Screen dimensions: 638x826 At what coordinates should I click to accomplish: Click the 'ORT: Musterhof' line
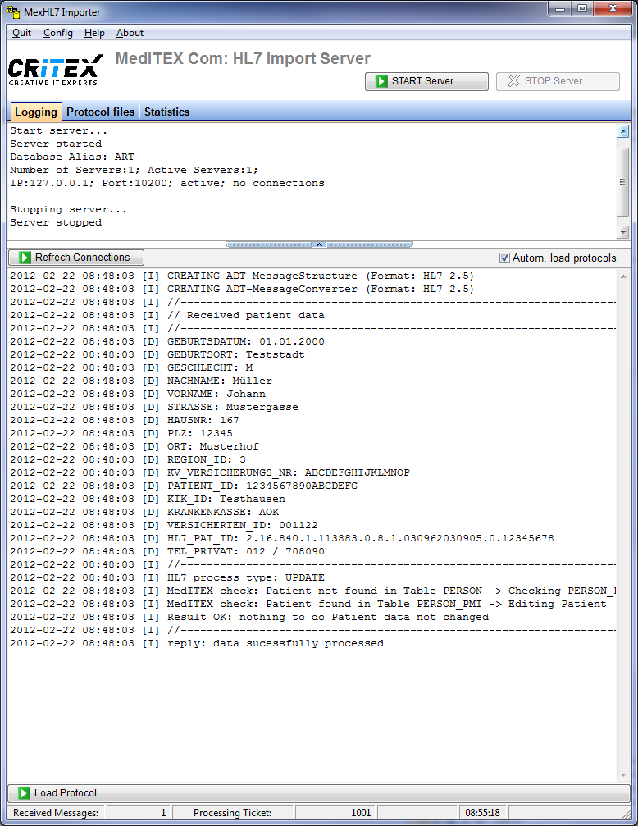pos(134,447)
